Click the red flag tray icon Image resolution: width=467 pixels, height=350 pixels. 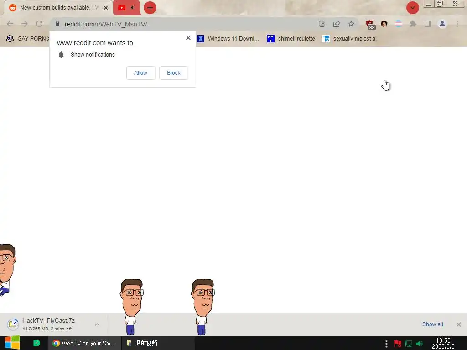[x=397, y=344]
